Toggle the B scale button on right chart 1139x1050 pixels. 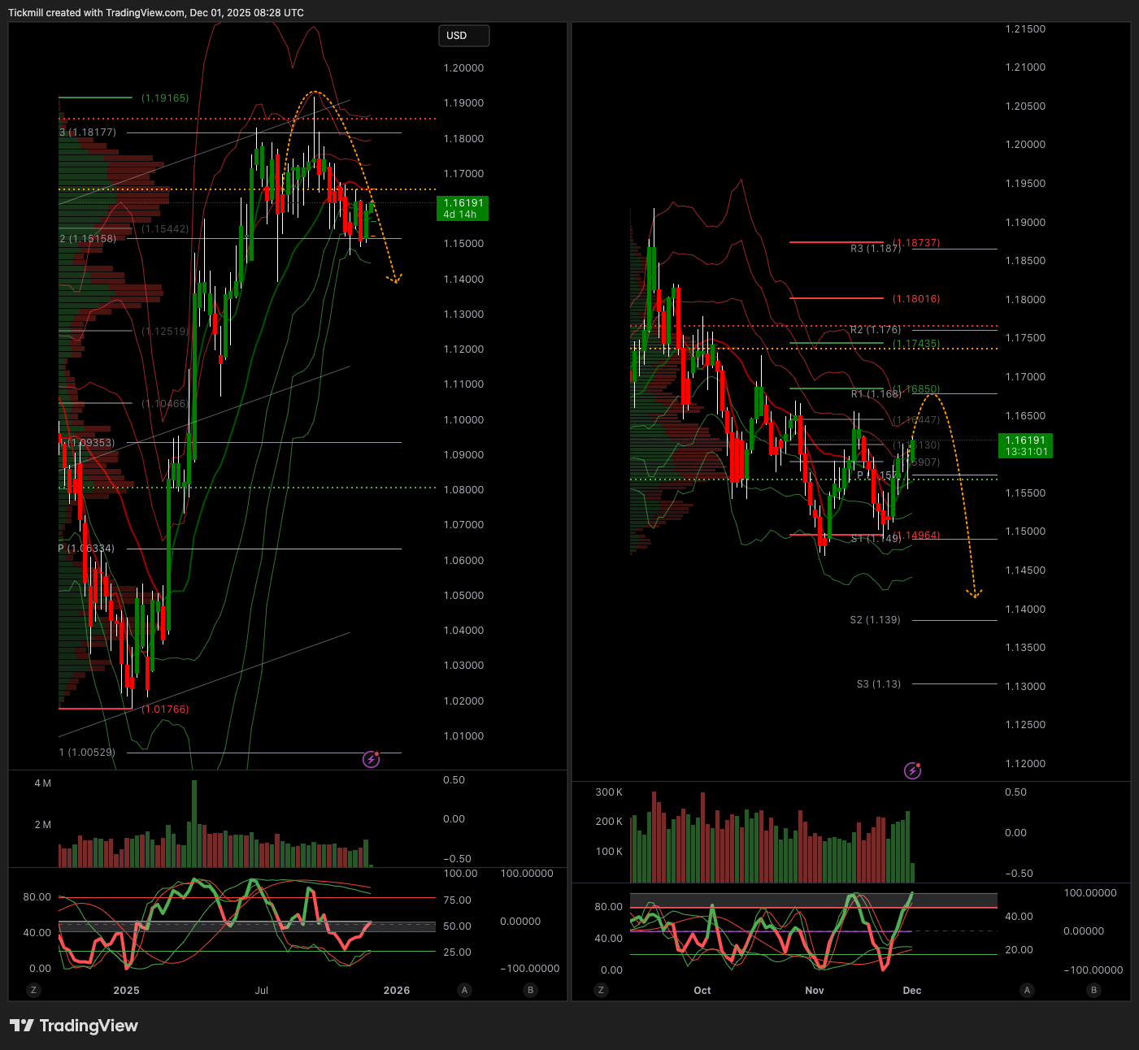tap(1093, 990)
